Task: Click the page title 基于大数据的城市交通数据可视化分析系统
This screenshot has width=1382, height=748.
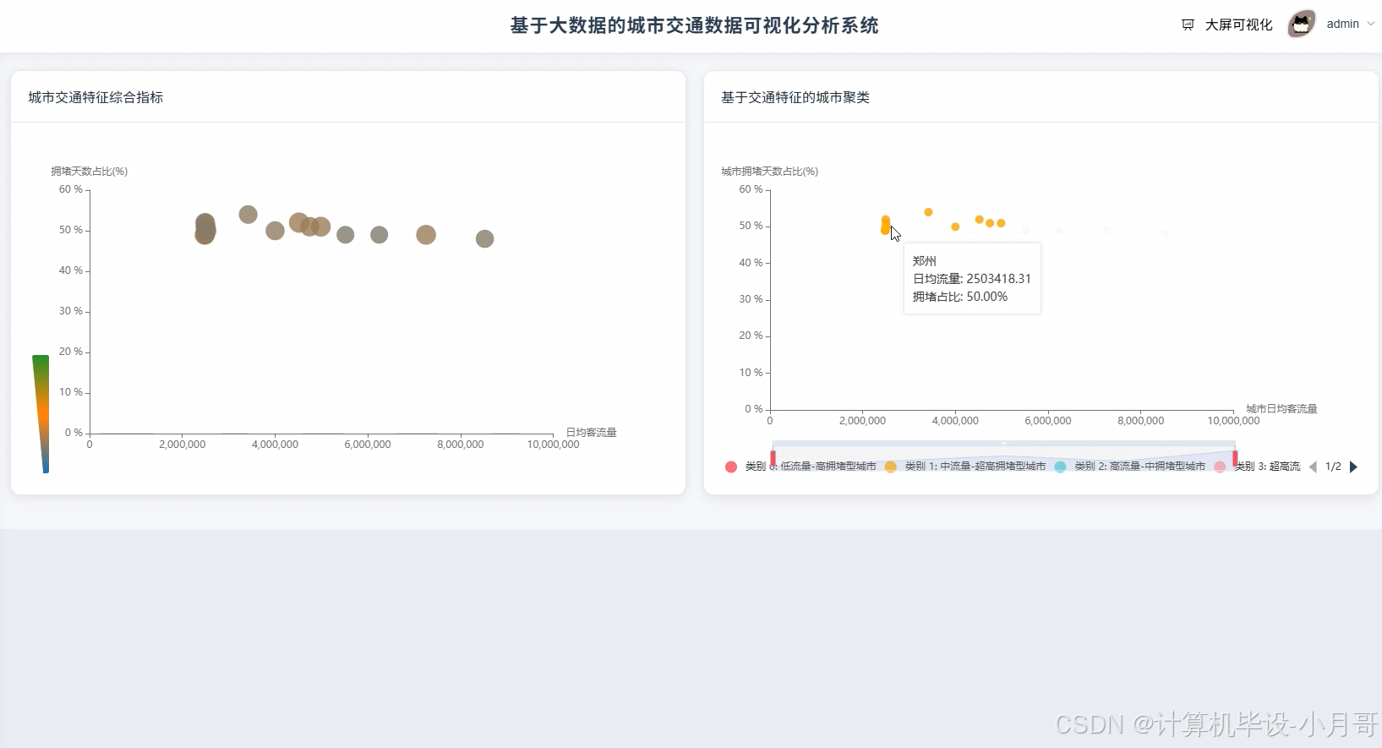Action: [694, 25]
